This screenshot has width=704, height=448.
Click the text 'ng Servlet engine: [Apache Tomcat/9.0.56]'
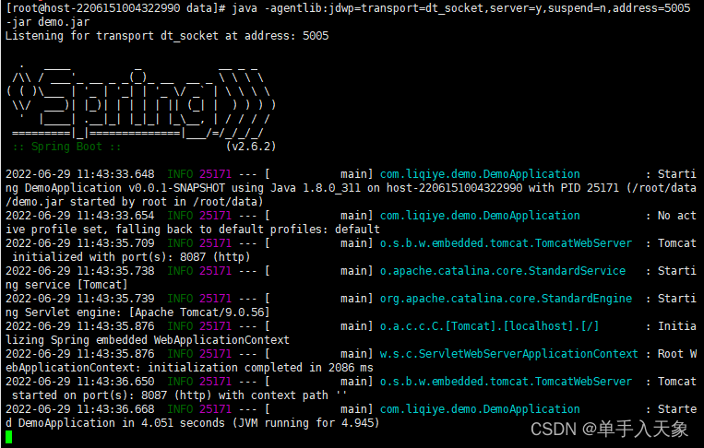click(x=137, y=312)
